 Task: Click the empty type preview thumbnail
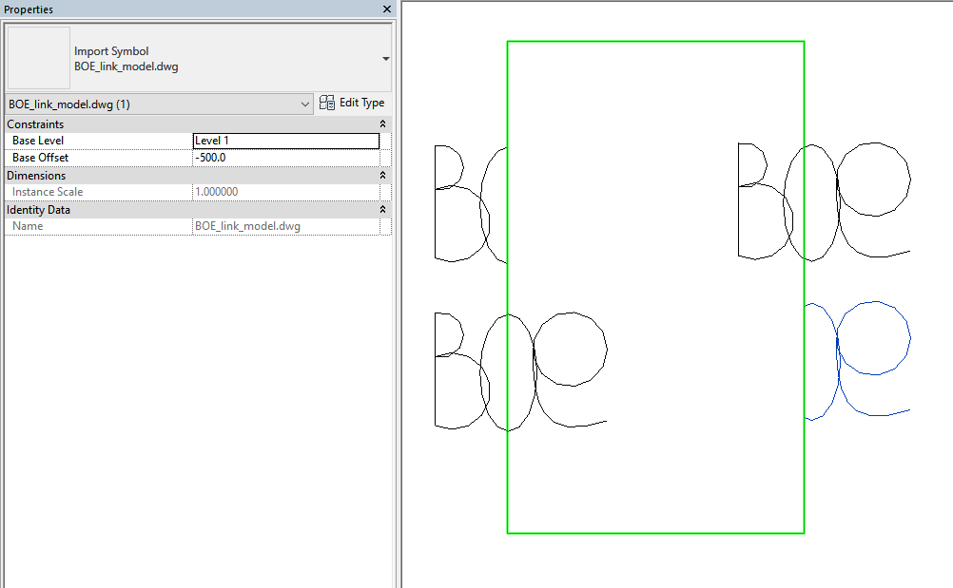point(37,57)
